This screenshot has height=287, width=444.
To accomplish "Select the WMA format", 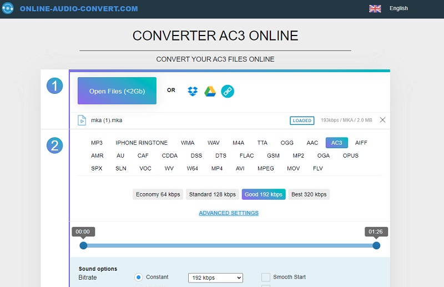I will 188,143.
